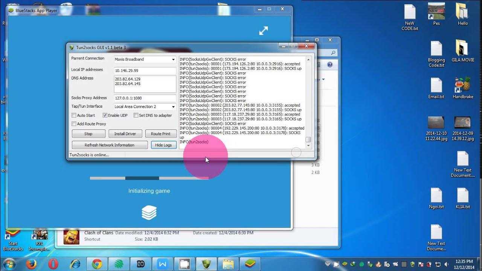Click the log panel scrollbar thumb
Image resolution: width=482 pixels, height=271 pixels.
tap(308, 139)
